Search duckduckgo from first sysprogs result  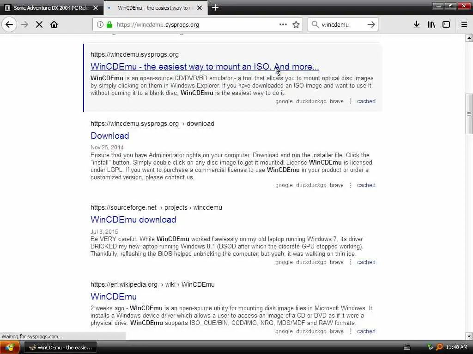pos(311,101)
